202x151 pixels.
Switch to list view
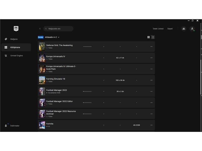pyautogui.click(x=153, y=37)
